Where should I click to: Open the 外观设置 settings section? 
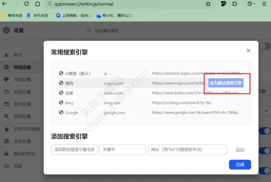(22, 79)
